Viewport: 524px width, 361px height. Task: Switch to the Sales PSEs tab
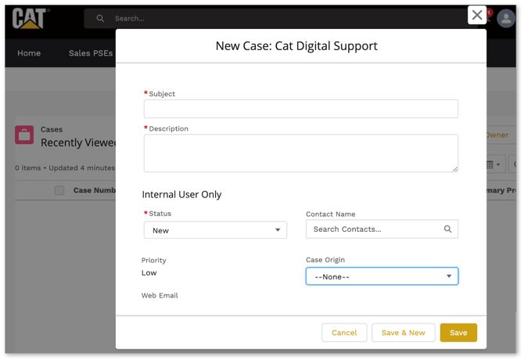coord(91,53)
